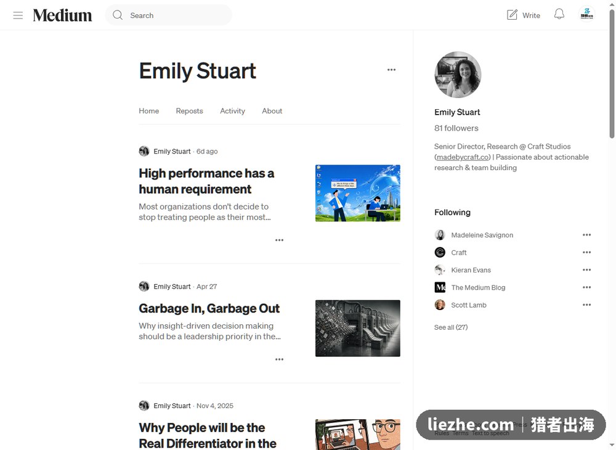Click the Write pencil icon
Image resolution: width=616 pixels, height=450 pixels.
tap(512, 15)
